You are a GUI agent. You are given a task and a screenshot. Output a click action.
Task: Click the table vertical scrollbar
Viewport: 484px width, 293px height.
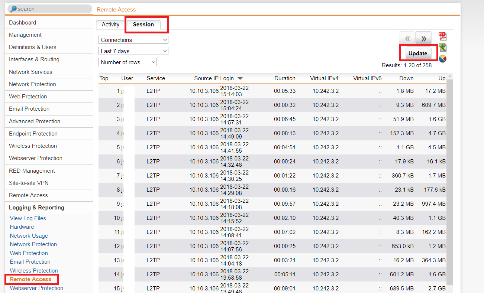pos(450,182)
